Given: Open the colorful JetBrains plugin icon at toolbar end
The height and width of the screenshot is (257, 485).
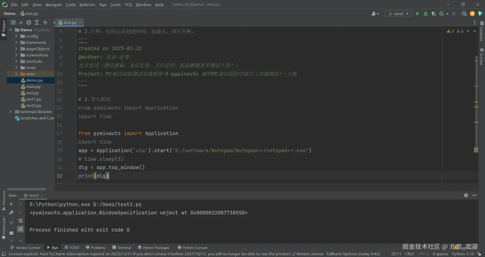Looking at the screenshot, I should pos(480,14).
